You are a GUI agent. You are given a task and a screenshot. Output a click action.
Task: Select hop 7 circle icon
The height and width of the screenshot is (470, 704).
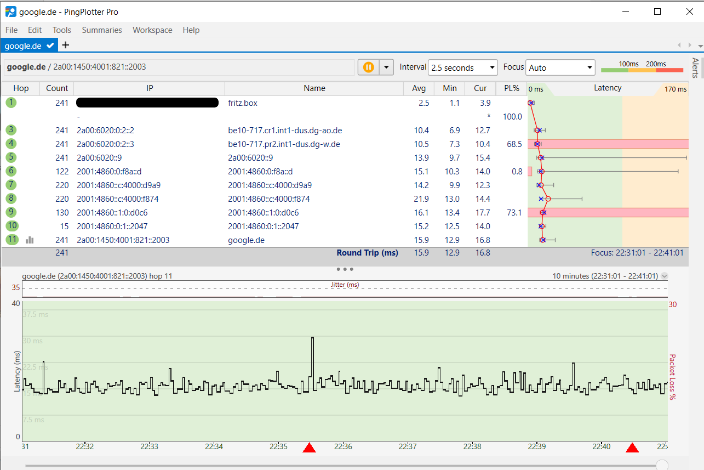point(12,185)
